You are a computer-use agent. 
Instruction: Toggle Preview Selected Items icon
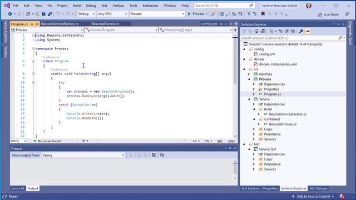308,31
